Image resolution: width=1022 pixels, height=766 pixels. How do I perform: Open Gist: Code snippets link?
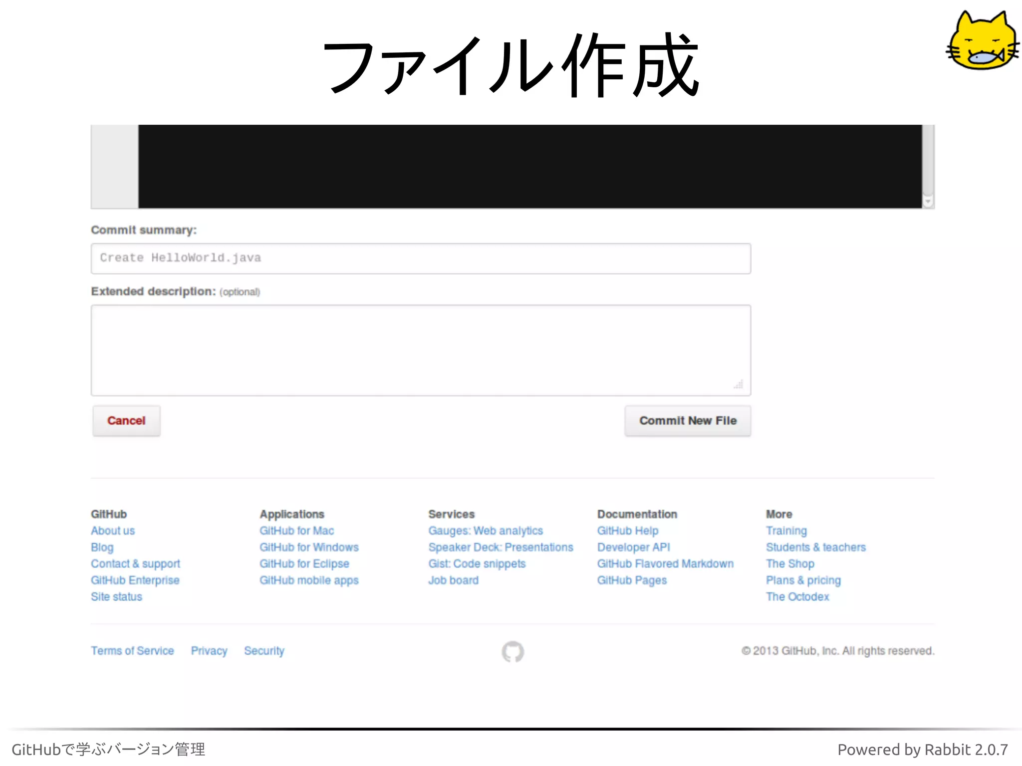pos(477,564)
